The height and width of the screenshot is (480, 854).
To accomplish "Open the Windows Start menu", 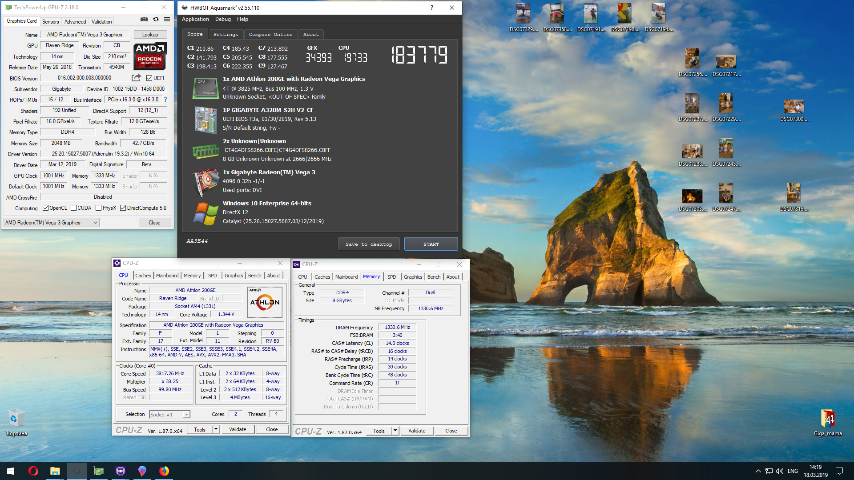I will click(11, 471).
